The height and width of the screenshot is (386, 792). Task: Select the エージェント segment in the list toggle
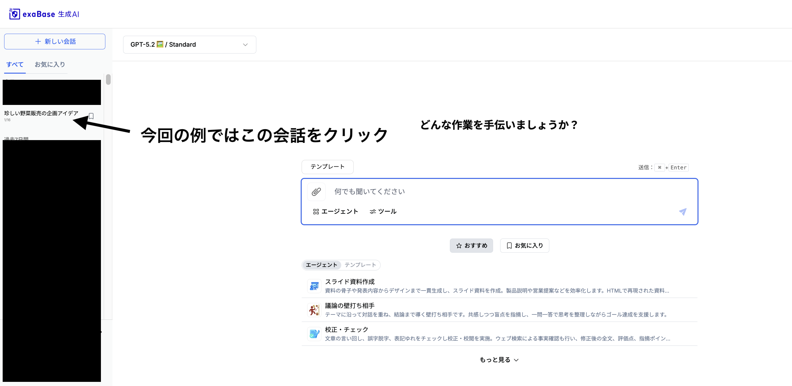tap(322, 265)
